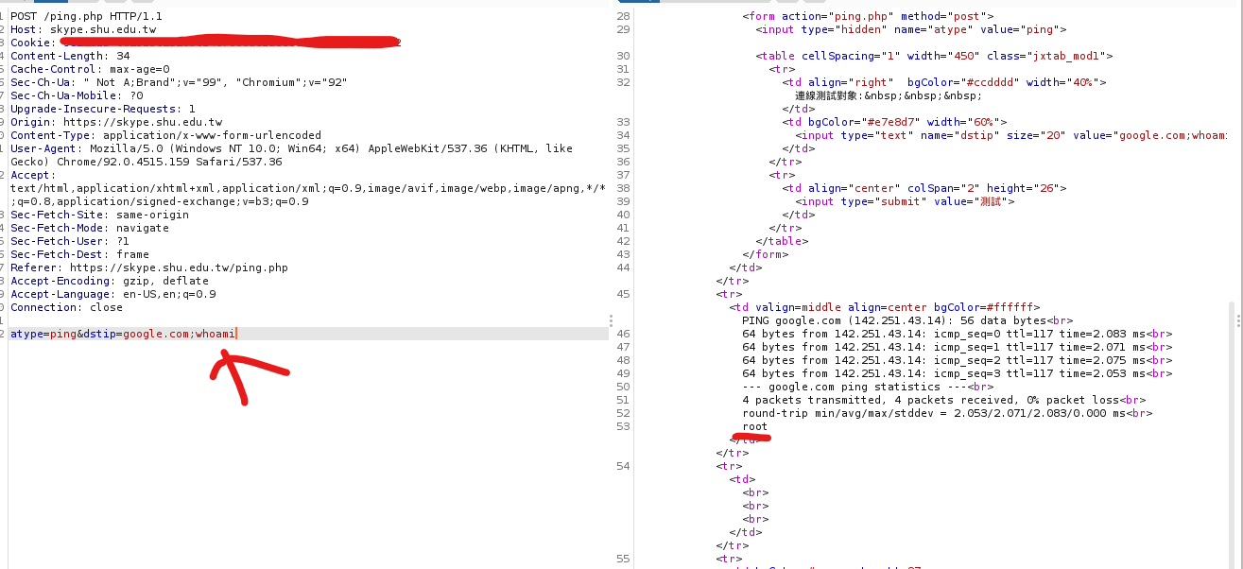The width and height of the screenshot is (1243, 569).
Task: Click the ping reply line with icmp_seq=2
Action: 957,360
